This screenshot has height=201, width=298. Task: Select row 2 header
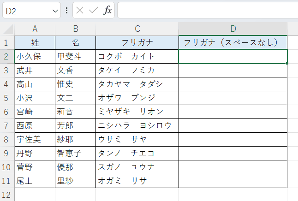click(x=7, y=56)
